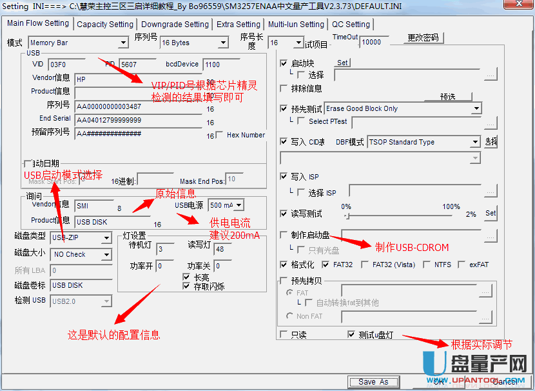Click the browse button in the 预先拷贝 FAT row

(485, 292)
